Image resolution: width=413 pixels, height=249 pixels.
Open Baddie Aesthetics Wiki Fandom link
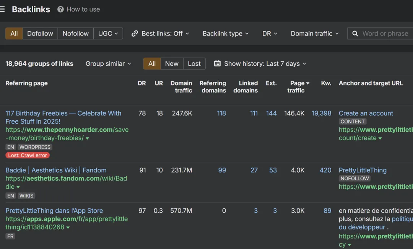(56, 170)
